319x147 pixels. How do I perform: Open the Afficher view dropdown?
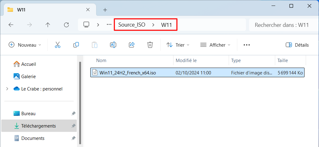215,45
